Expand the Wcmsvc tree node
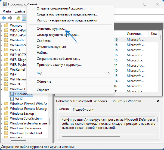This screenshot has width=164, height=150. pyautogui.click(x=1, y=26)
